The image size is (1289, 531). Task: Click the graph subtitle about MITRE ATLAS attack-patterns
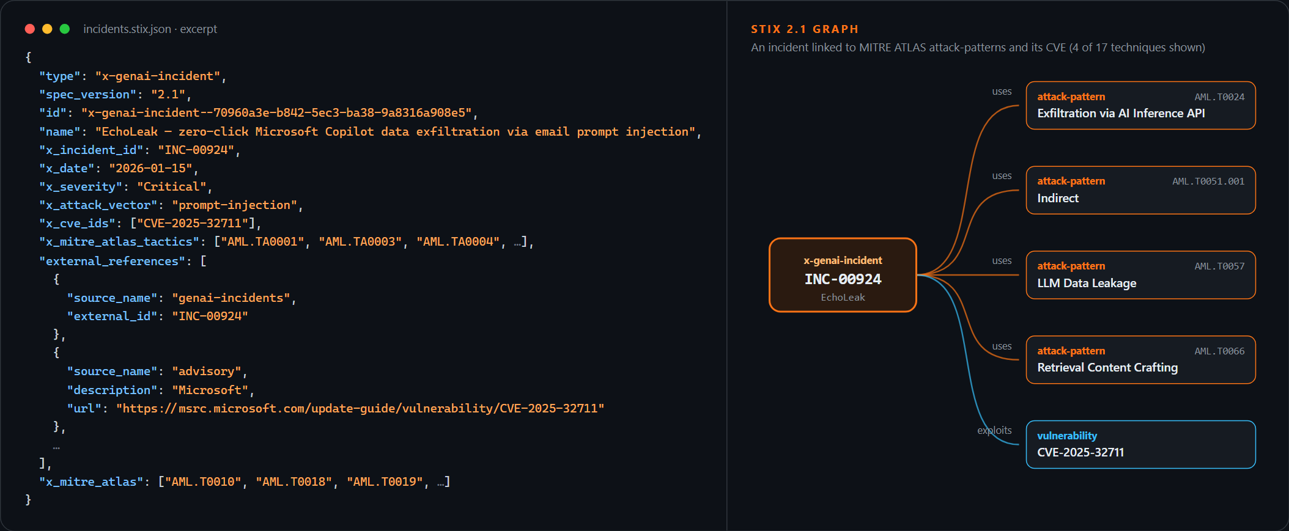click(978, 47)
